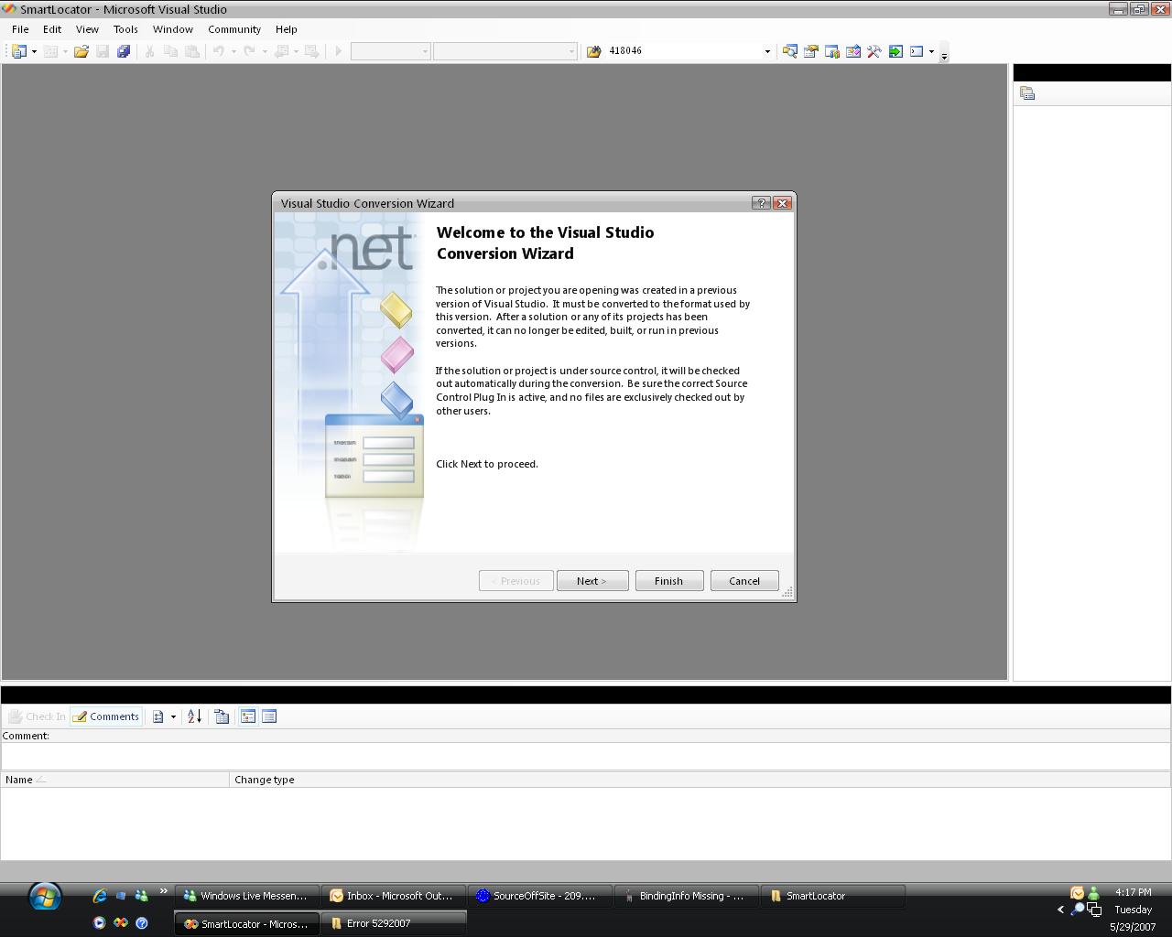Click the Comment text box
The image size is (1172, 937).
click(x=586, y=756)
